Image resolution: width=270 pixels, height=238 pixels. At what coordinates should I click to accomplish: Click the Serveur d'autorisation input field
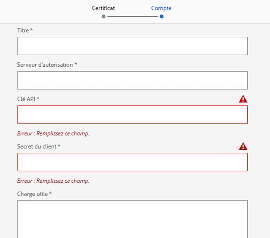pos(132,80)
